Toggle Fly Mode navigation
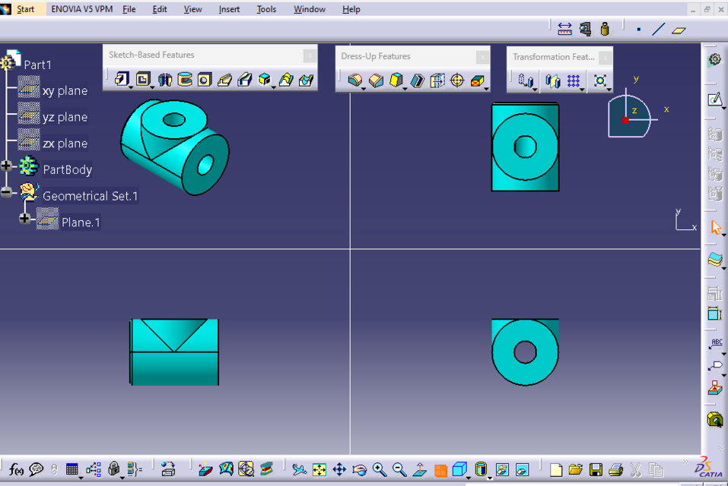The width and height of the screenshot is (728, 486). (300, 469)
